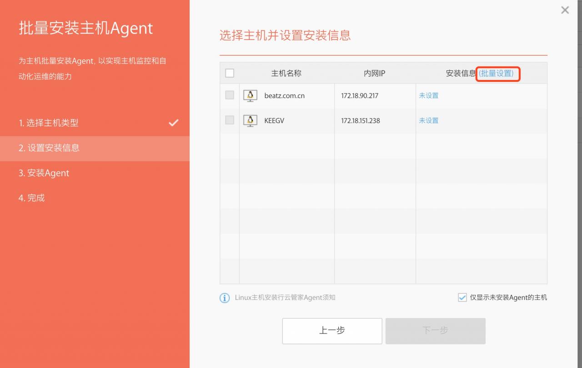Viewport: 582px width, 368px height.
Task: Click the Linux icon for beatz.com.cn
Action: [x=250, y=96]
